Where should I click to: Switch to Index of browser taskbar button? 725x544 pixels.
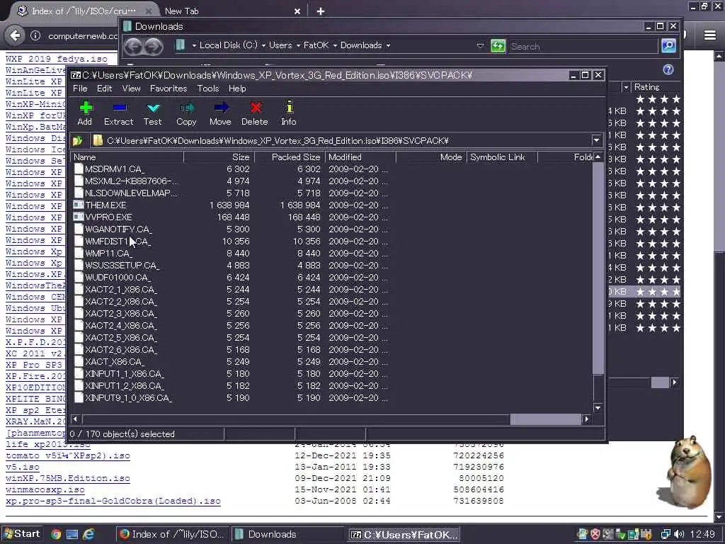(x=171, y=534)
